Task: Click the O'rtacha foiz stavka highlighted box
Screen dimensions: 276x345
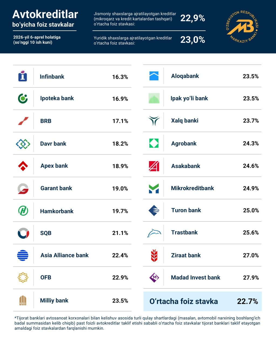Action: point(202,301)
